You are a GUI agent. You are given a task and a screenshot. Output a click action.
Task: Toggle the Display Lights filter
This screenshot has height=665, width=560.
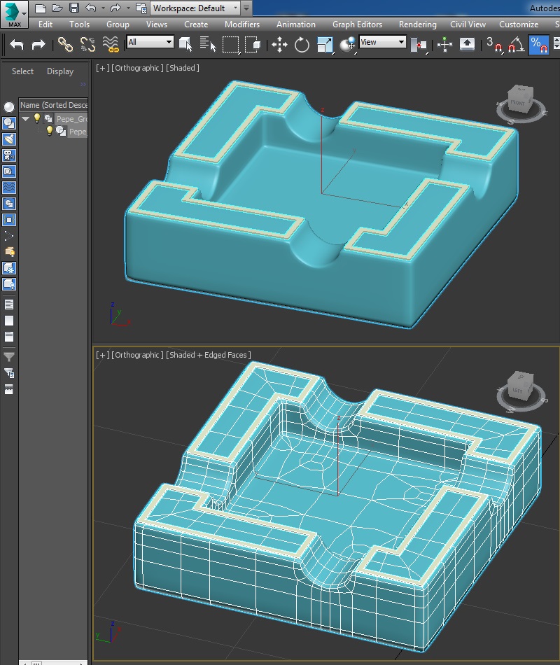point(9,139)
